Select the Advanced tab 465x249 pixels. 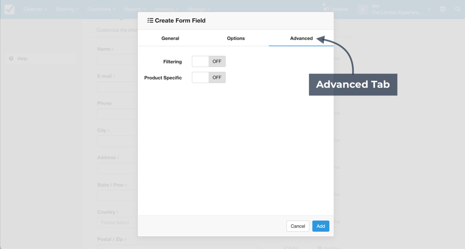tap(301, 38)
